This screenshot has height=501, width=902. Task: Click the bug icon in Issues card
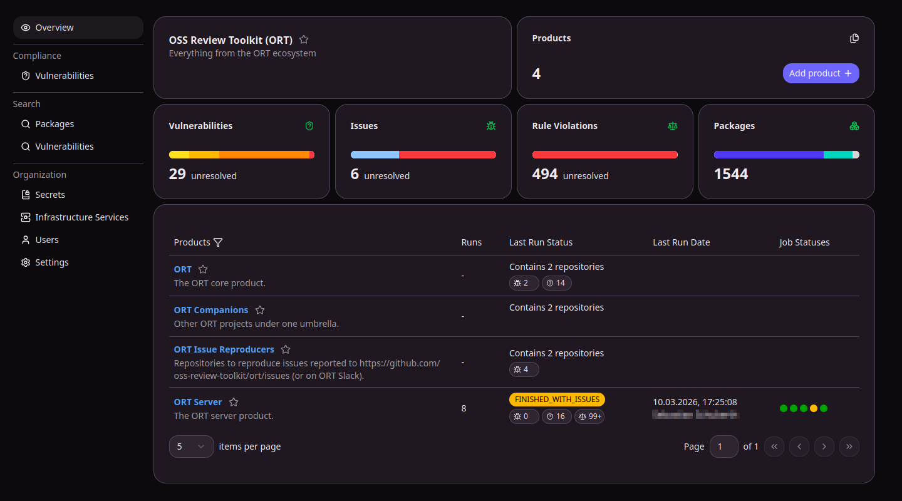coord(491,126)
